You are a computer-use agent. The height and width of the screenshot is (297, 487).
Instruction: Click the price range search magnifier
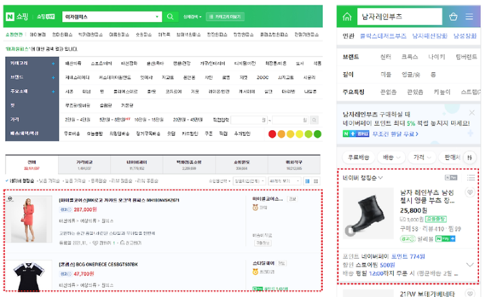pos(314,119)
